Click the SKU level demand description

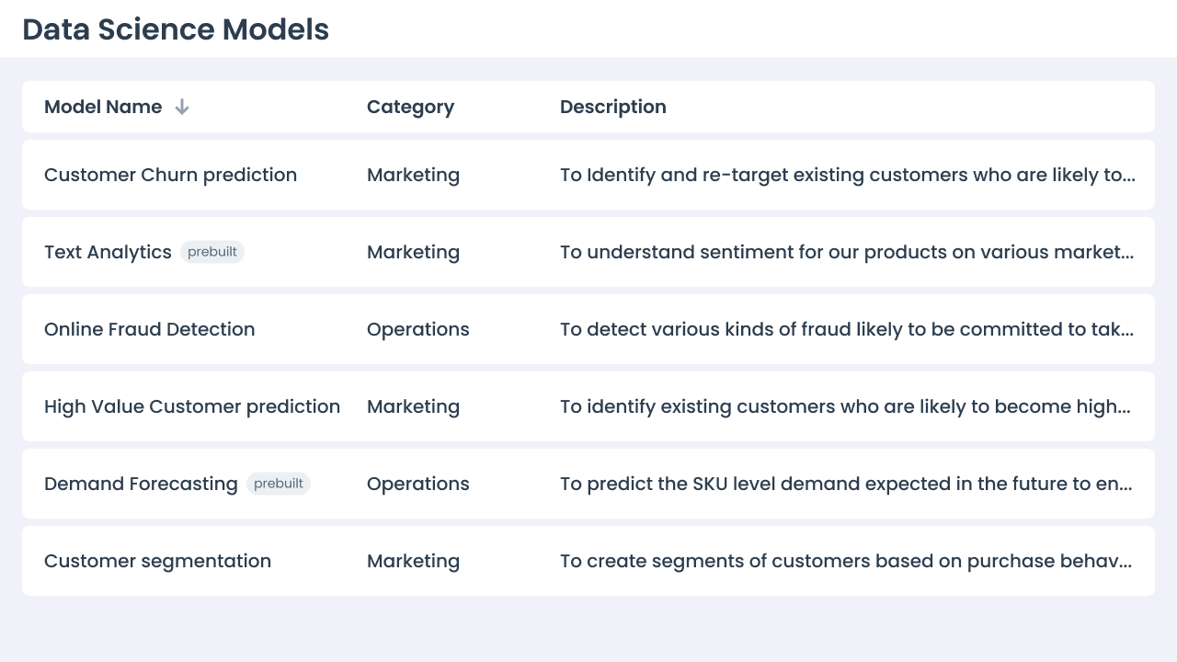846,484
